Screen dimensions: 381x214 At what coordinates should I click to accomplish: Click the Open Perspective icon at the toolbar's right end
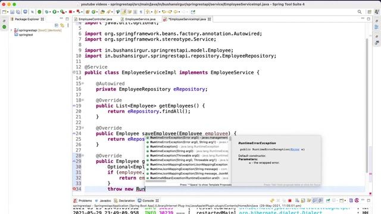pos(369,12)
